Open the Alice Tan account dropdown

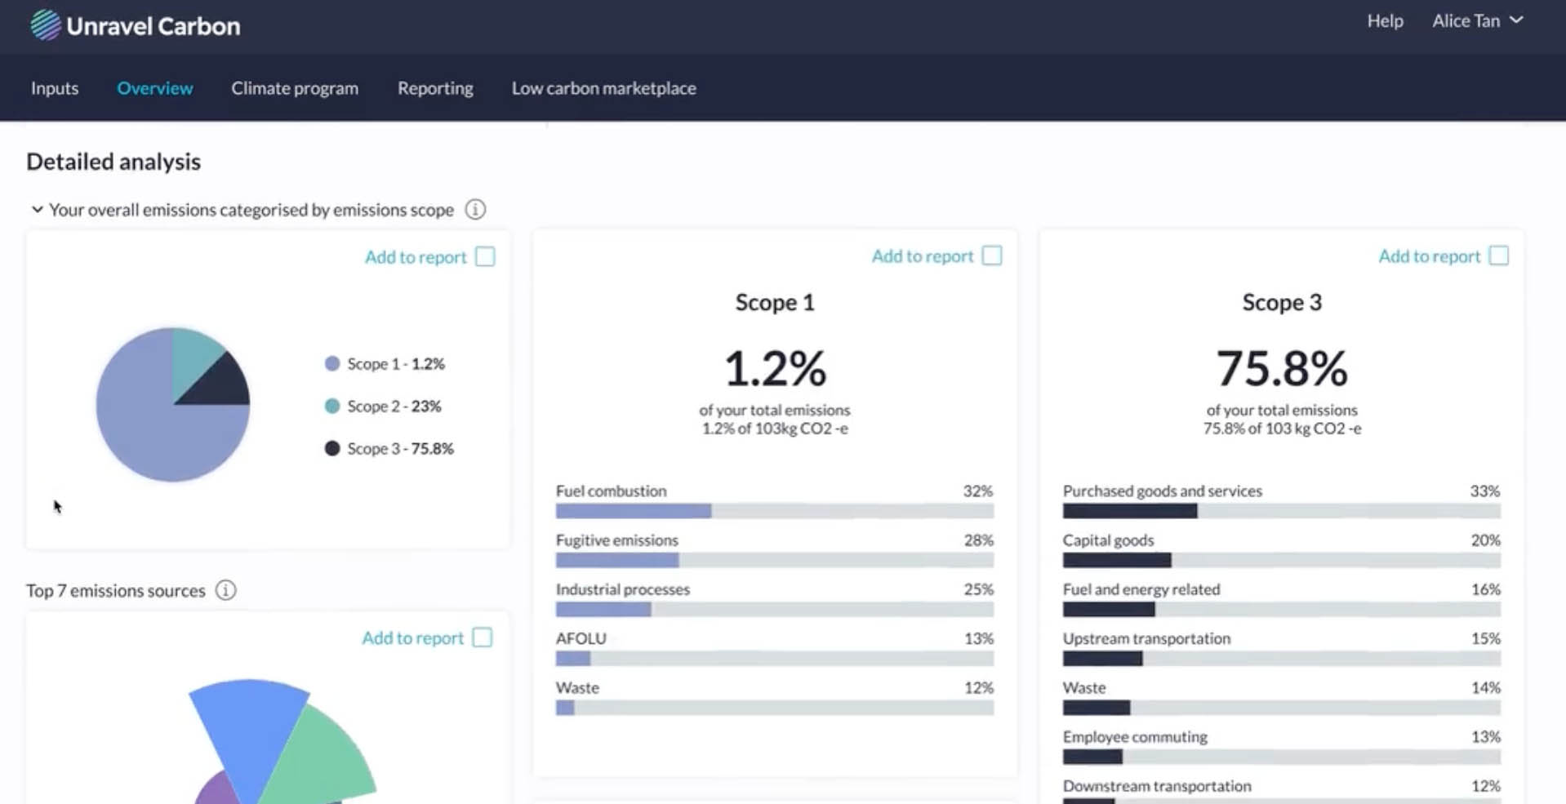click(1478, 21)
